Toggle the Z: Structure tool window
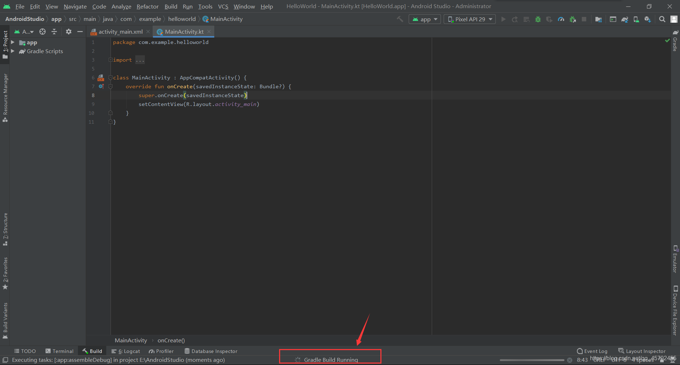Image resolution: width=680 pixels, height=365 pixels. click(5, 229)
